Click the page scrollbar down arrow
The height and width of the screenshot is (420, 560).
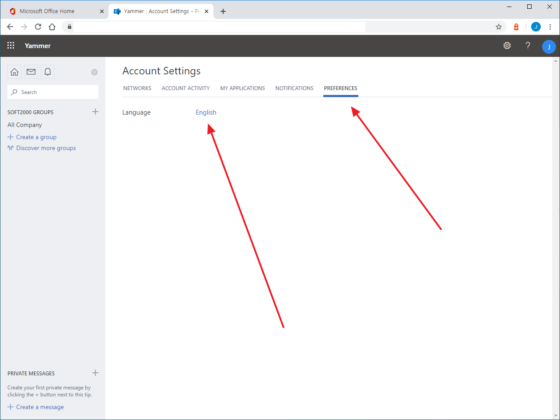[x=556, y=416]
